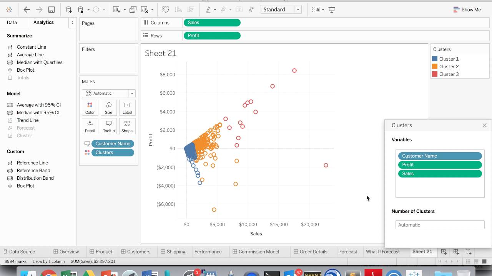The width and height of the screenshot is (492, 276).
Task: Select Average Line option
Action: [x=30, y=55]
